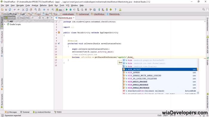Click the Save All toolbar icon
The height and width of the screenshot is (117, 209).
click(x=6, y=10)
